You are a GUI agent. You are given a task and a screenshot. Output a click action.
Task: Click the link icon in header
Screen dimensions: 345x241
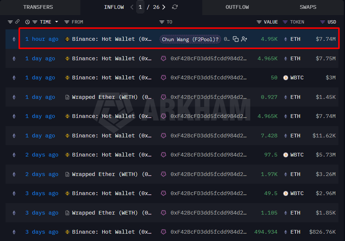click(x=17, y=22)
